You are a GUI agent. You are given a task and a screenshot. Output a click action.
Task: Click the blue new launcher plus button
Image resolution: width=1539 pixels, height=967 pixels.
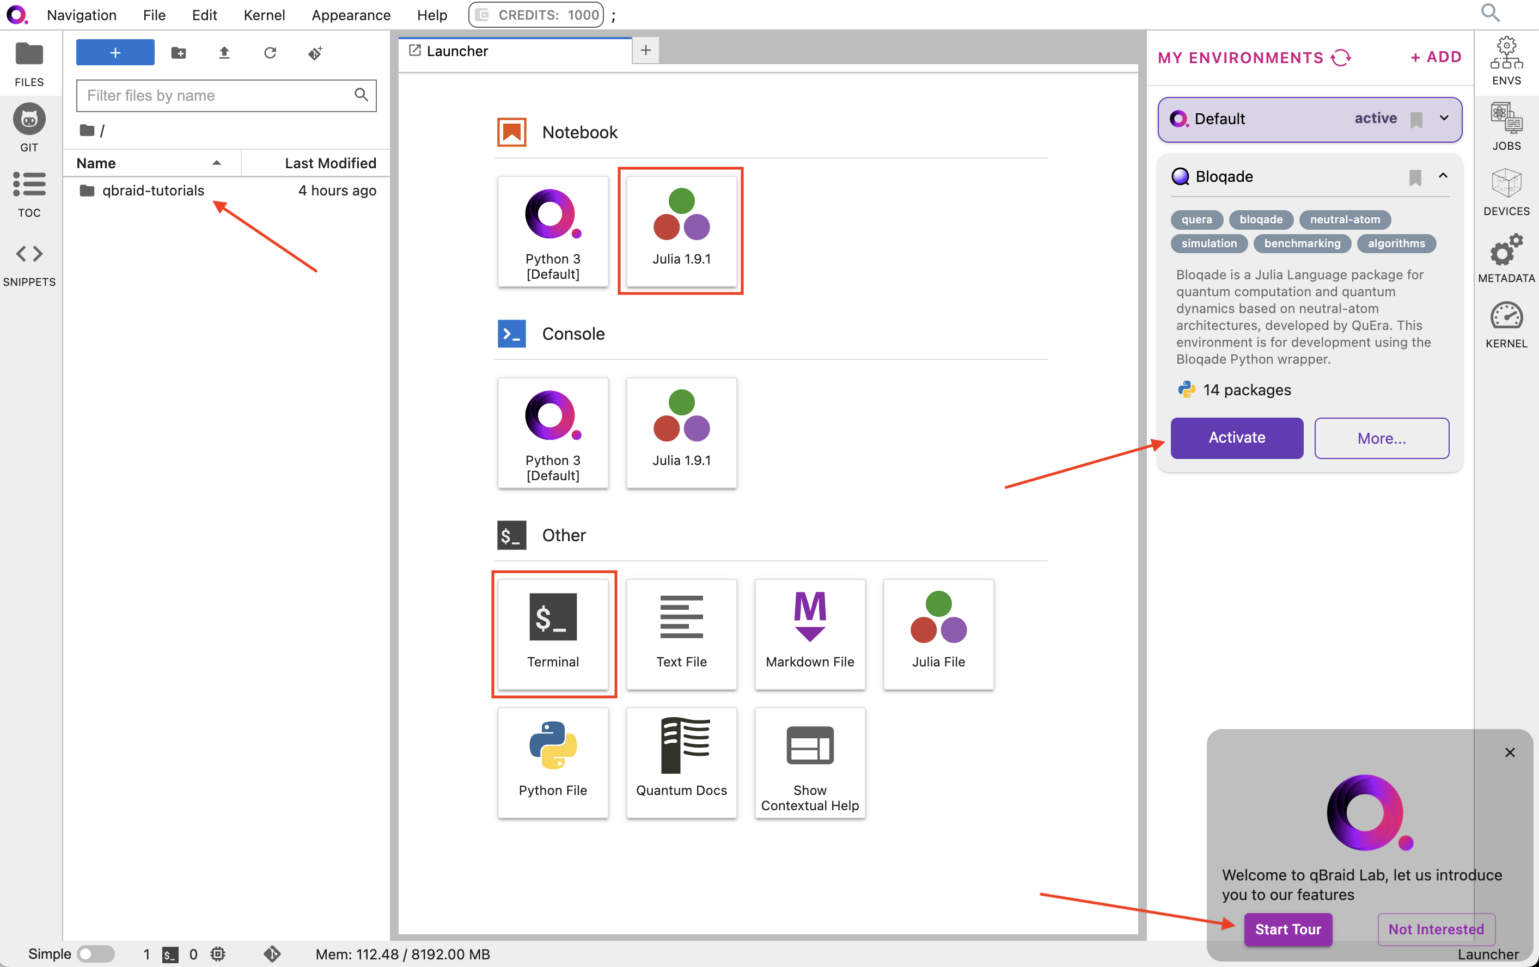tap(115, 52)
